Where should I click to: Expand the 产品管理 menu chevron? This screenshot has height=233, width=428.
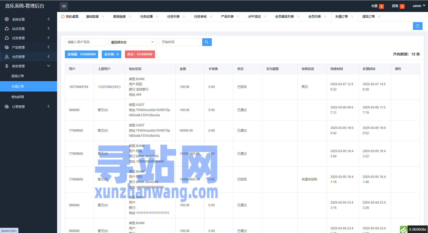(49, 47)
